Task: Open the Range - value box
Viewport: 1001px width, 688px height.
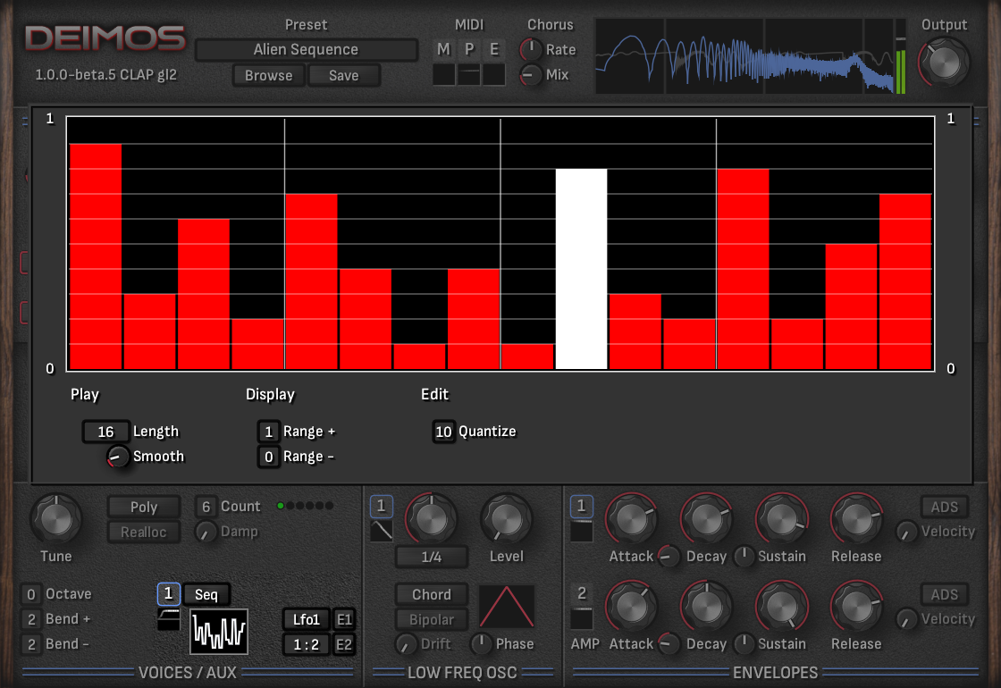Action: point(269,457)
